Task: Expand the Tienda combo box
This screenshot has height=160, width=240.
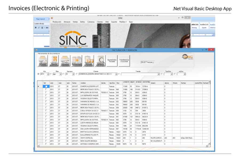Action: tap(158, 74)
